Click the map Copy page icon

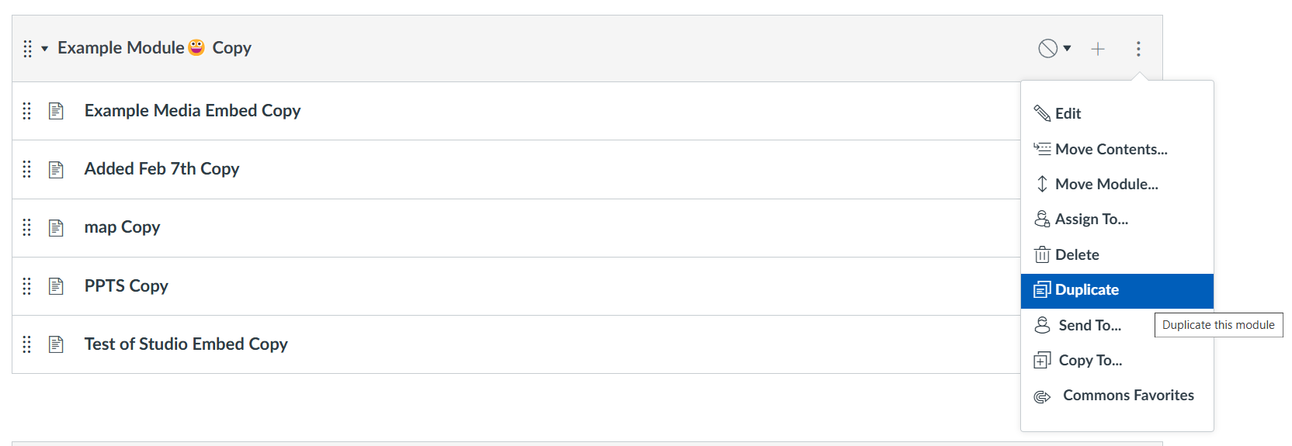56,227
